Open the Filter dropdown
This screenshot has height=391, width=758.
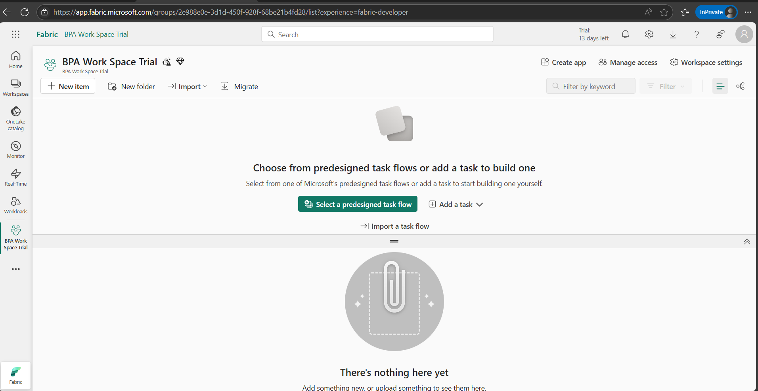(x=666, y=86)
